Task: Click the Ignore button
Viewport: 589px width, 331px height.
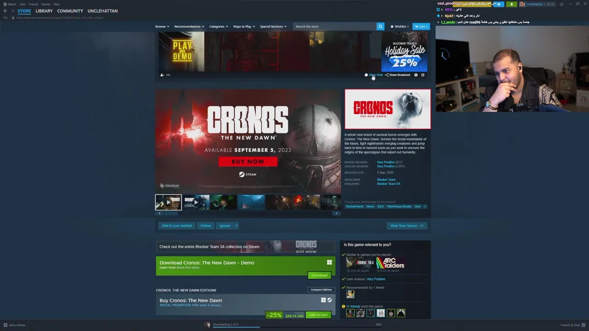Action: (225, 226)
